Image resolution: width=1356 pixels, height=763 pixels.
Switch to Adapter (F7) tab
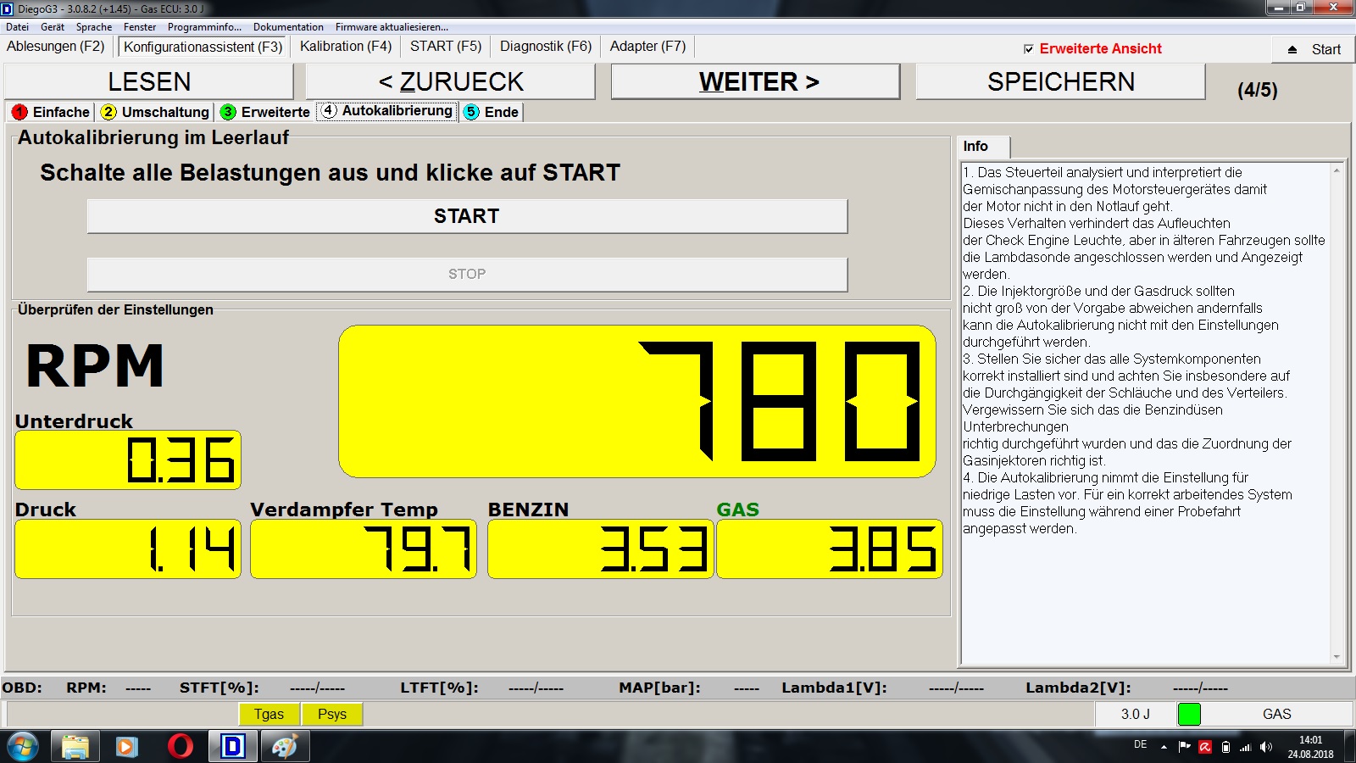coord(648,47)
